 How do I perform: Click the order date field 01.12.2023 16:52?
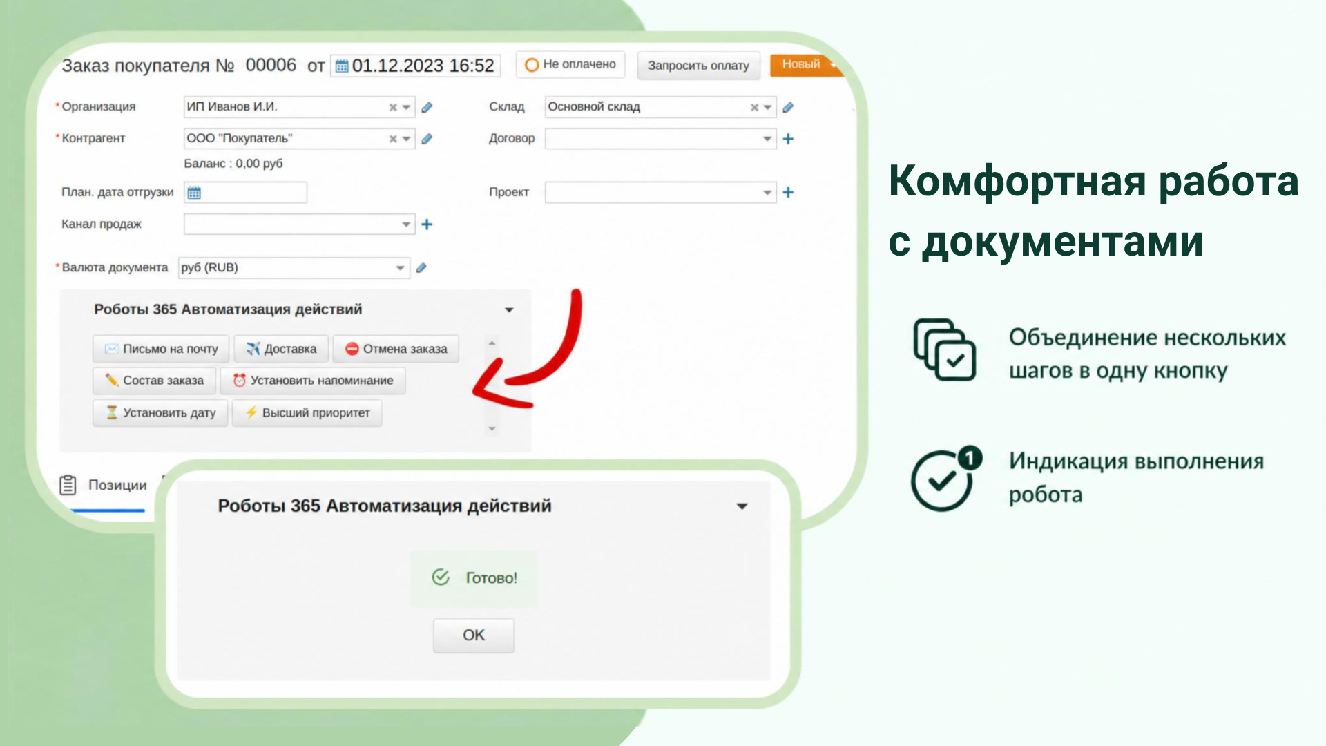pyautogui.click(x=416, y=66)
